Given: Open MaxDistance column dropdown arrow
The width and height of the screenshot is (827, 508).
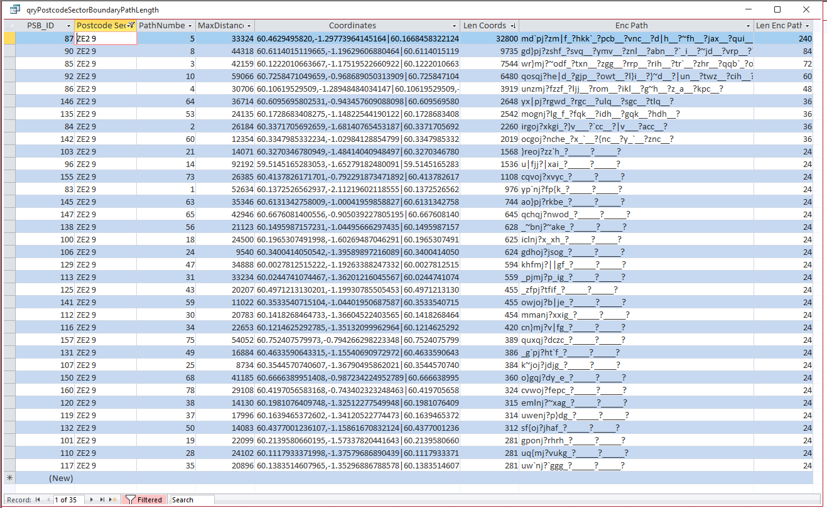Looking at the screenshot, I should pyautogui.click(x=249, y=26).
